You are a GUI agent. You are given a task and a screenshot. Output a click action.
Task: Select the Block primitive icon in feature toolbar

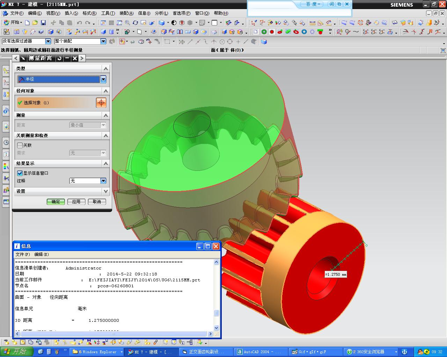(x=103, y=32)
